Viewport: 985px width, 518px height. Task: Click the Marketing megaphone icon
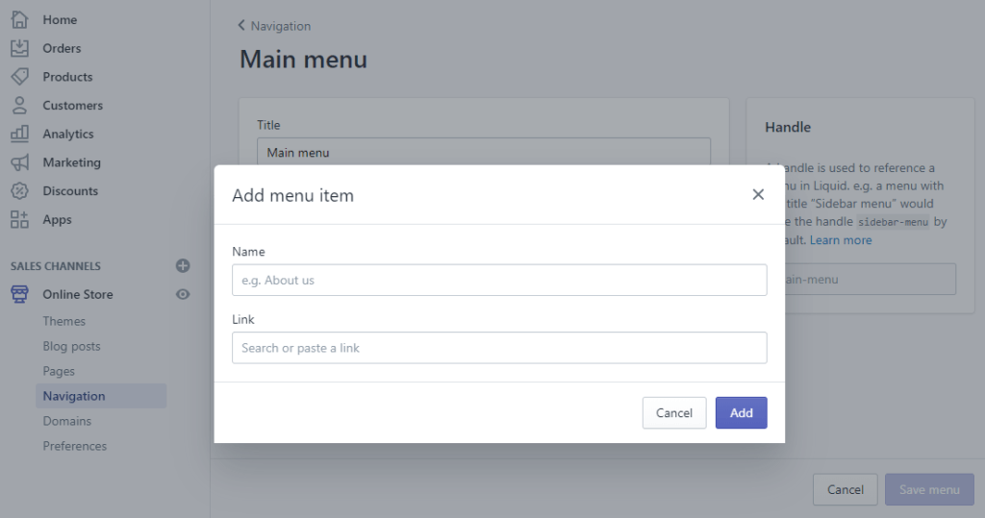click(x=19, y=162)
